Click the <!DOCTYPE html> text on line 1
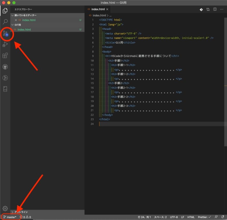Screen dimensions: 227x220 110,20
